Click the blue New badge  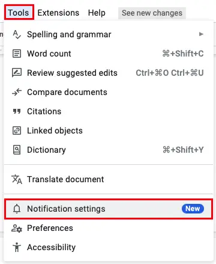(x=193, y=209)
